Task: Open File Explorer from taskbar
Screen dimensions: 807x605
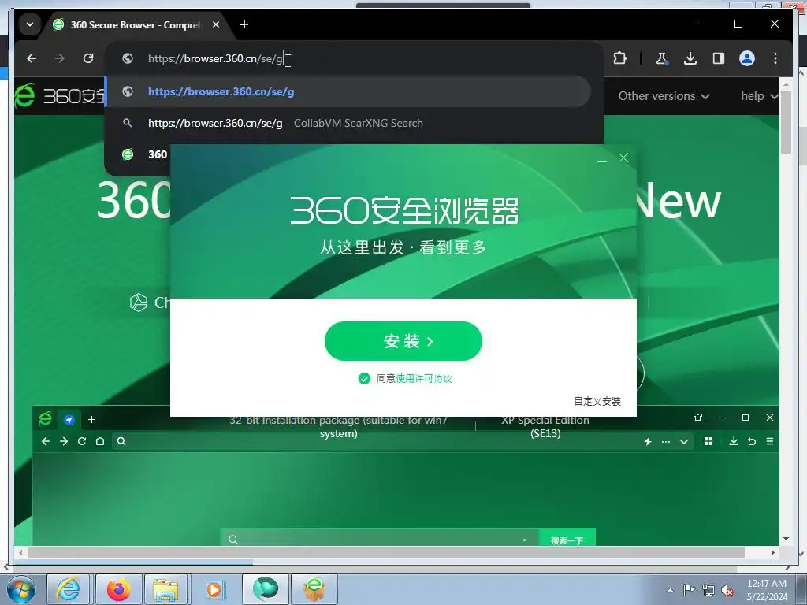Action: [x=165, y=589]
